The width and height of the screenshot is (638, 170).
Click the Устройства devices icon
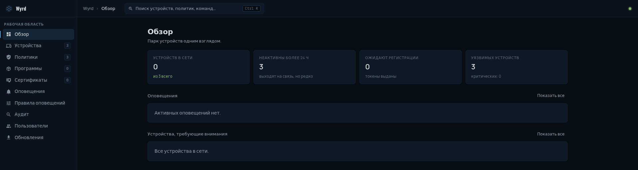[9, 46]
